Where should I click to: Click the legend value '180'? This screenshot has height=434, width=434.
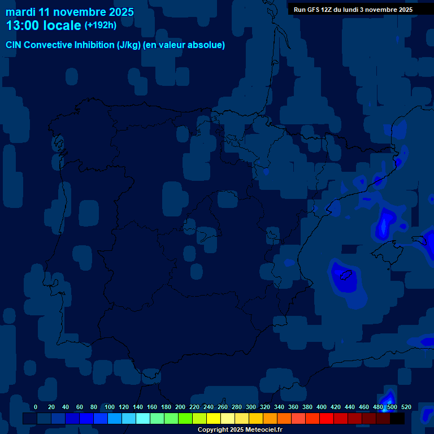coord(166,407)
